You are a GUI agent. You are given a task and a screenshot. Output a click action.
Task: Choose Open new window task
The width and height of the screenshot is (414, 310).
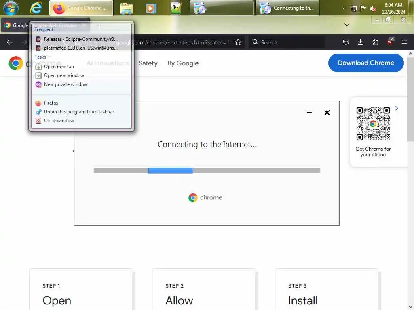81,75
